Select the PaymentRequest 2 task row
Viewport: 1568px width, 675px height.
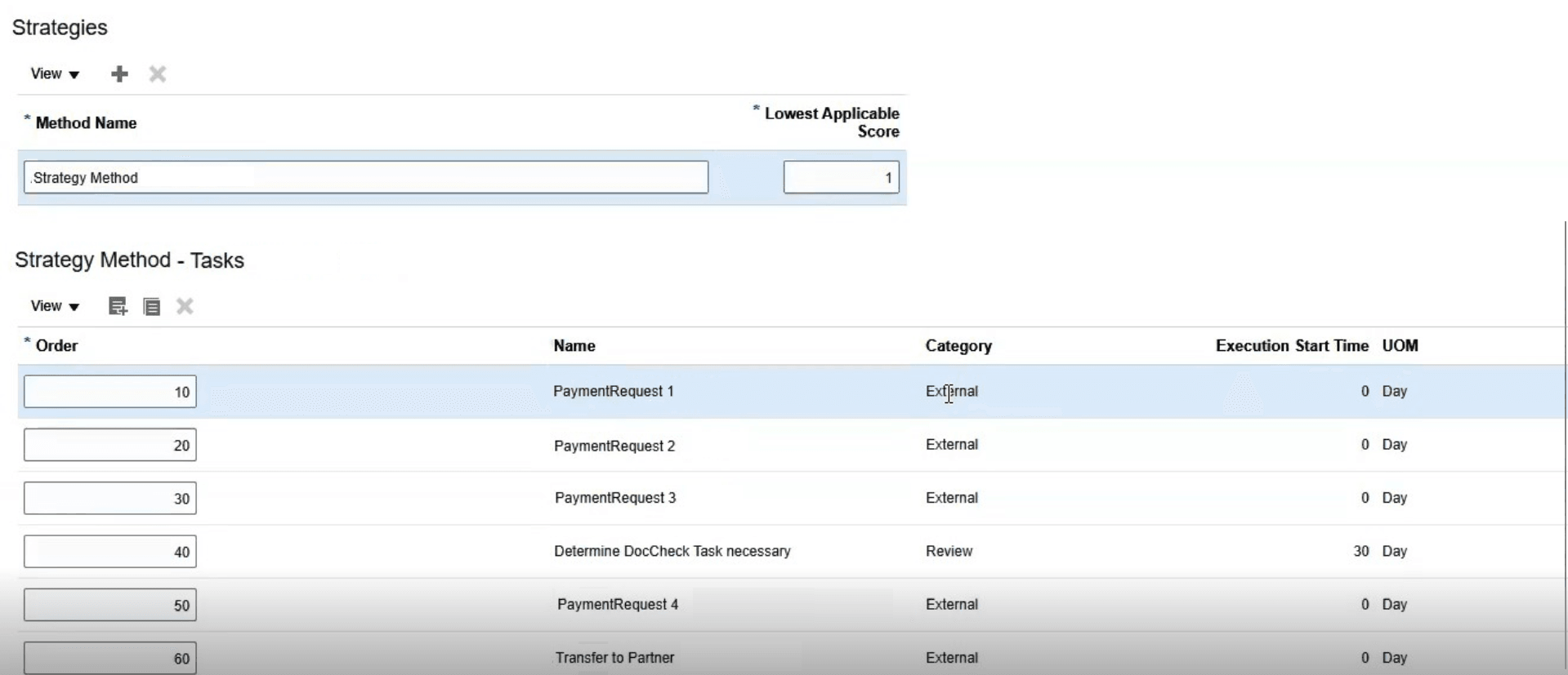click(791, 445)
